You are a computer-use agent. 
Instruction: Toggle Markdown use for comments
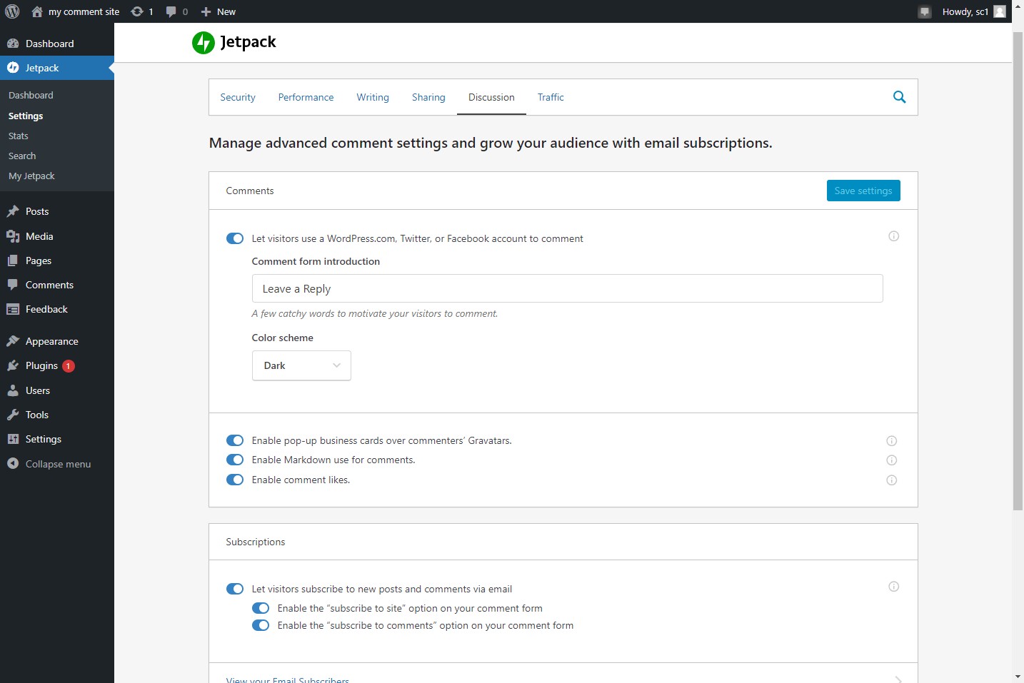coord(235,460)
